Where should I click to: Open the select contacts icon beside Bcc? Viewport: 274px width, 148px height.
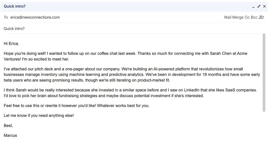(x=262, y=17)
